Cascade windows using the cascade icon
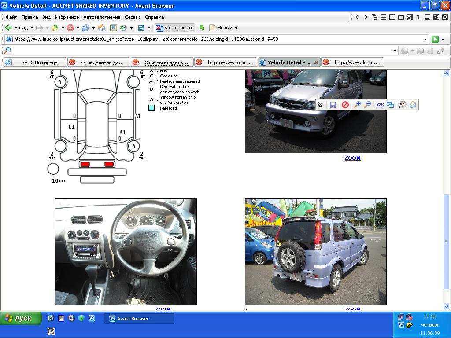Viewport: 451px width, 338px height. [374, 17]
